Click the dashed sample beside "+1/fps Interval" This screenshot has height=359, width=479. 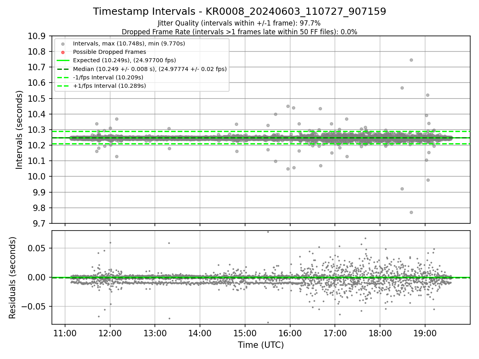[x=63, y=86]
